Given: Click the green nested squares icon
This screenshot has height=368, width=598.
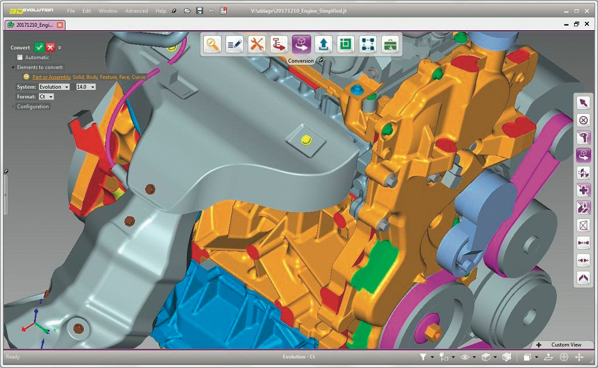Looking at the screenshot, I should coord(346,44).
